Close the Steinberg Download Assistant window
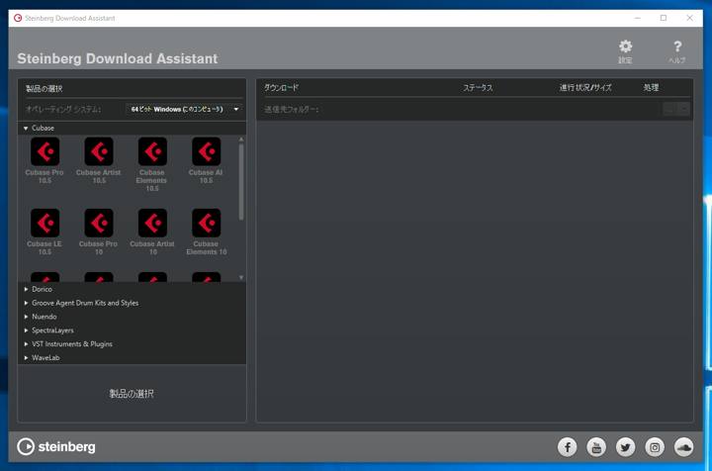Screen dimensions: 712x471 click(689, 18)
